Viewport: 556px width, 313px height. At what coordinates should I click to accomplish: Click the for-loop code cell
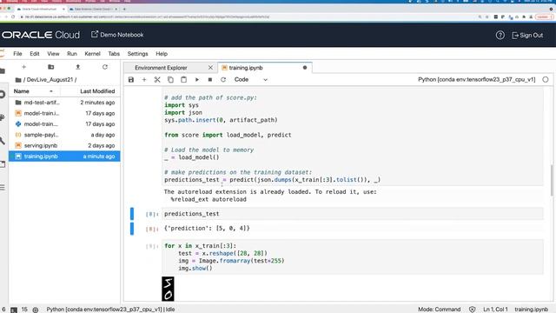353,257
